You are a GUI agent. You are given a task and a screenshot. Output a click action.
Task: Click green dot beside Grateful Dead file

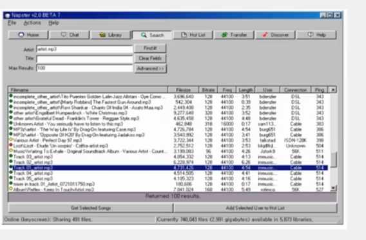(11, 118)
